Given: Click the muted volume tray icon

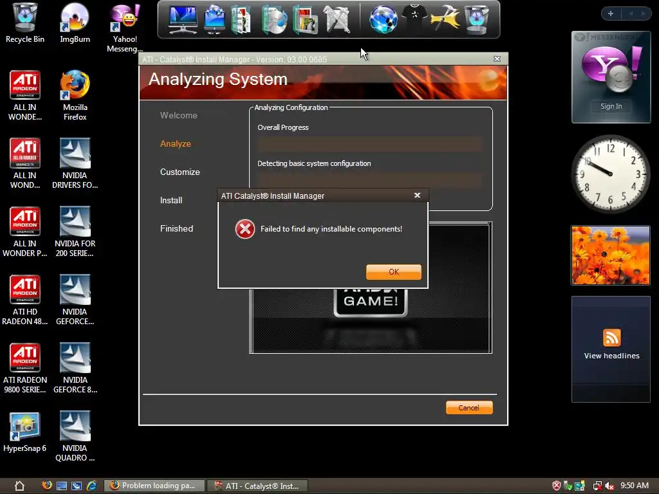Looking at the screenshot, I should 609,486.
